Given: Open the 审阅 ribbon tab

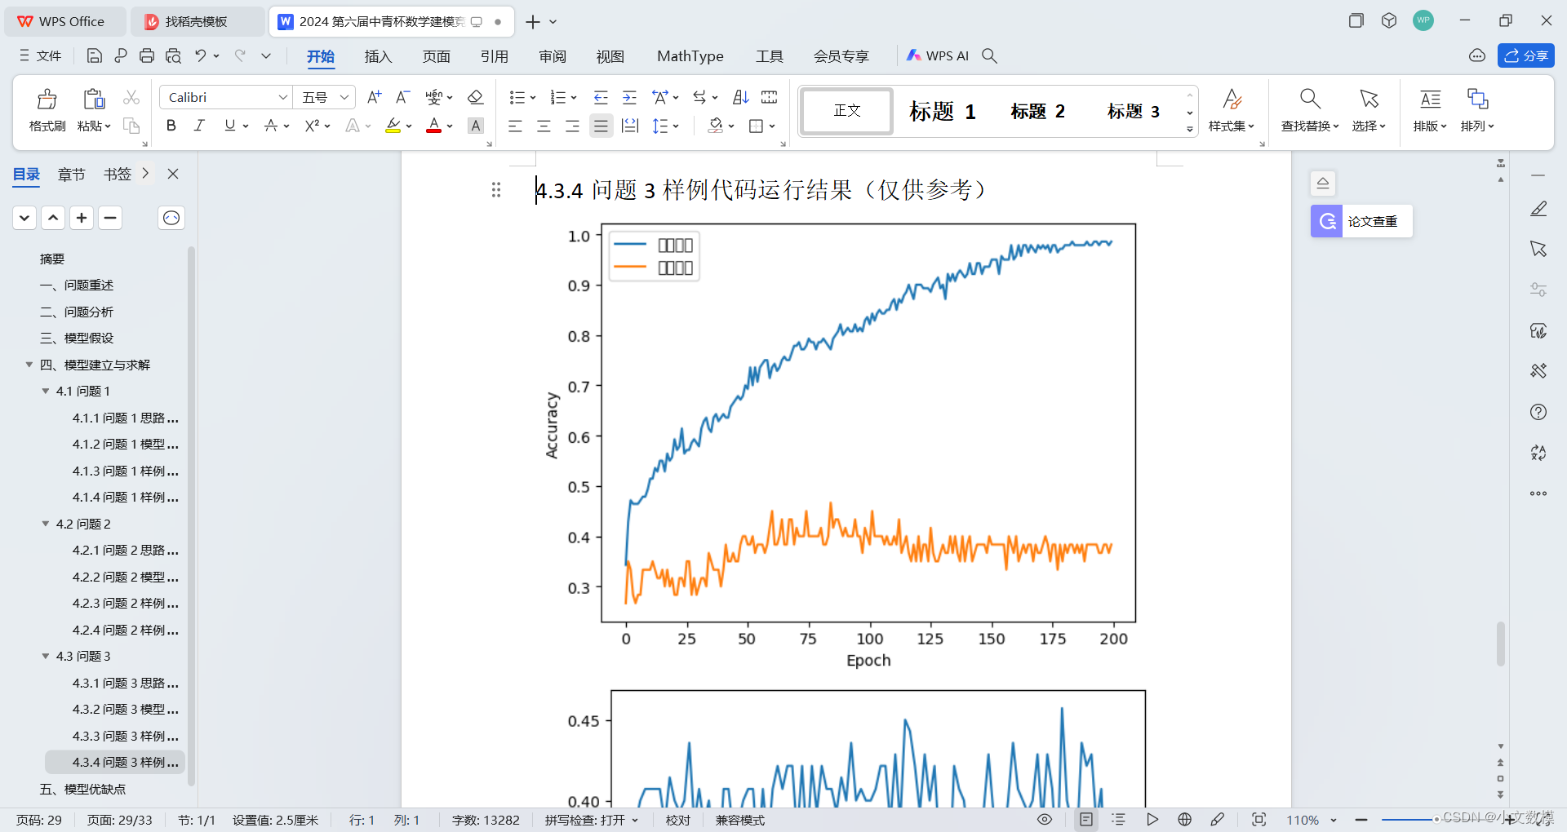Looking at the screenshot, I should (553, 56).
